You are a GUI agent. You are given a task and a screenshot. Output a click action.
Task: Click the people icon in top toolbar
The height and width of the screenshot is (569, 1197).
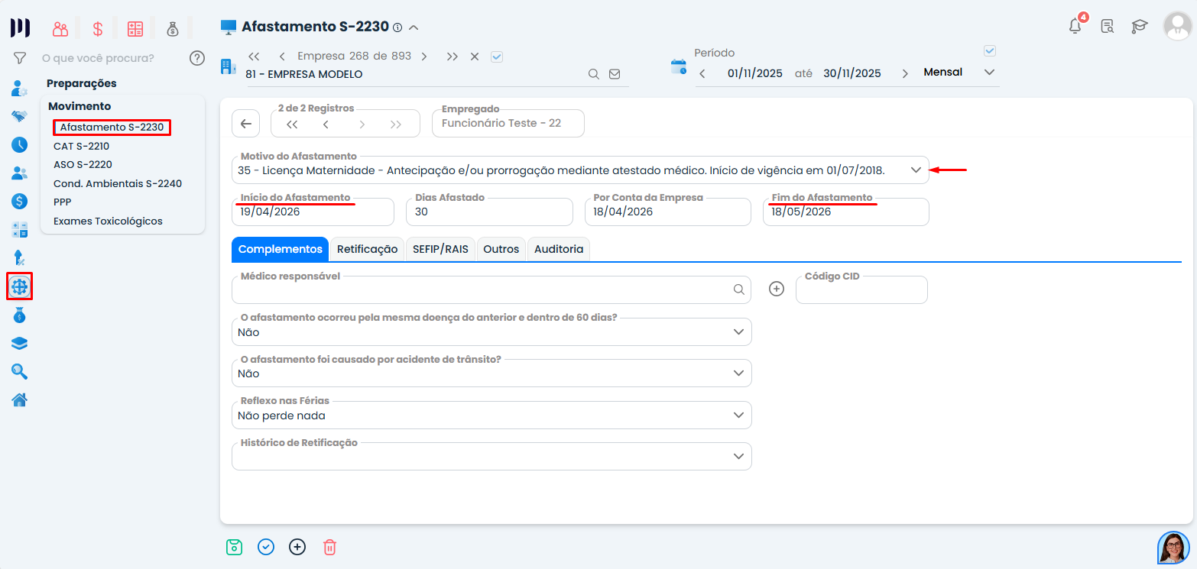point(60,29)
